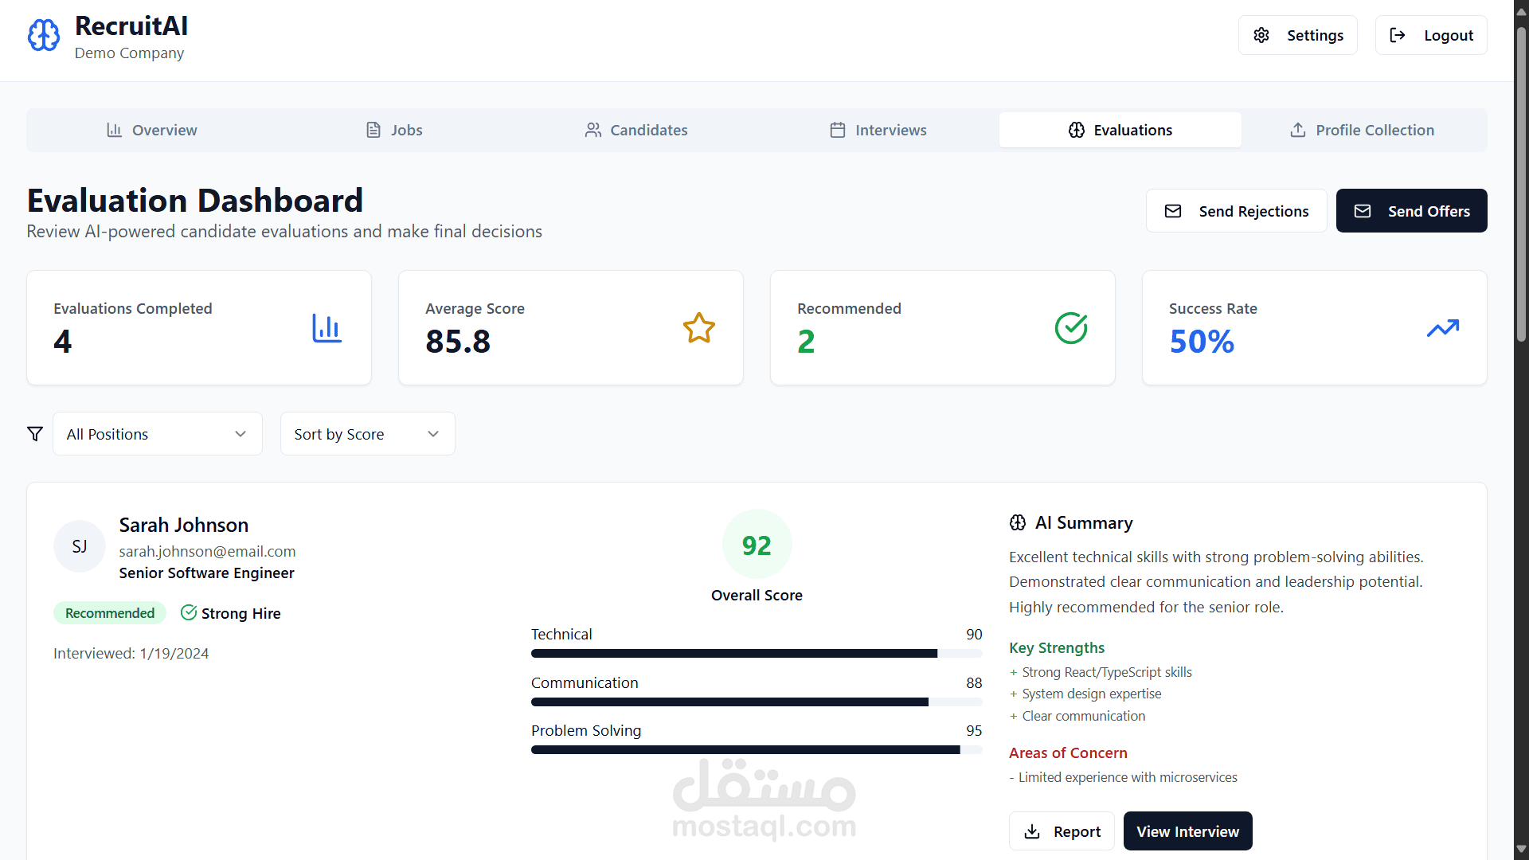Click the filter funnel icon
1529x860 pixels.
click(x=35, y=434)
